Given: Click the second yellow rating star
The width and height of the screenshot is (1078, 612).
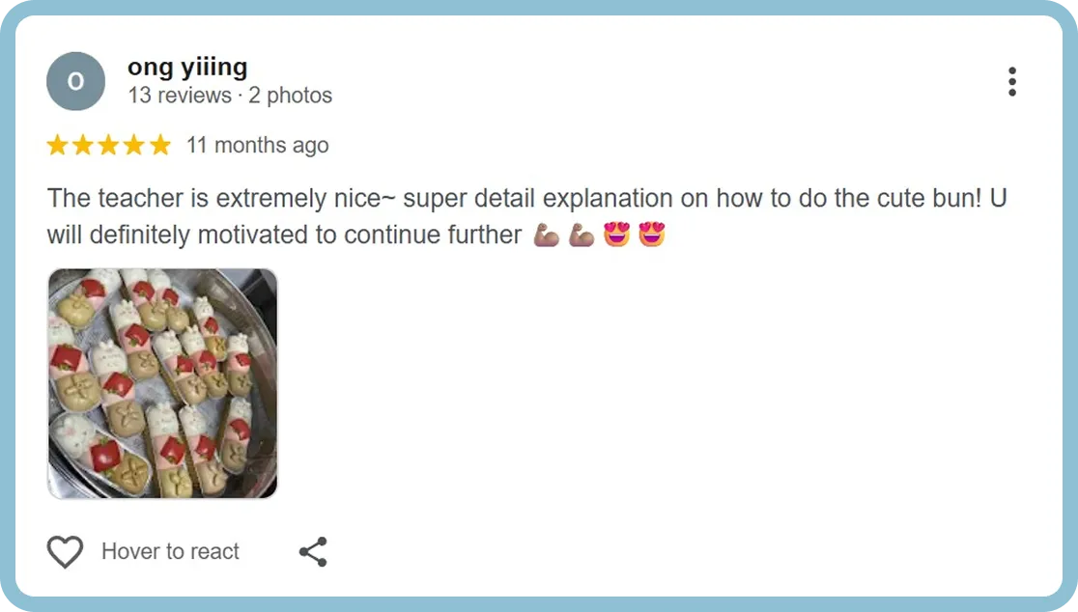Looking at the screenshot, I should pos(83,145).
